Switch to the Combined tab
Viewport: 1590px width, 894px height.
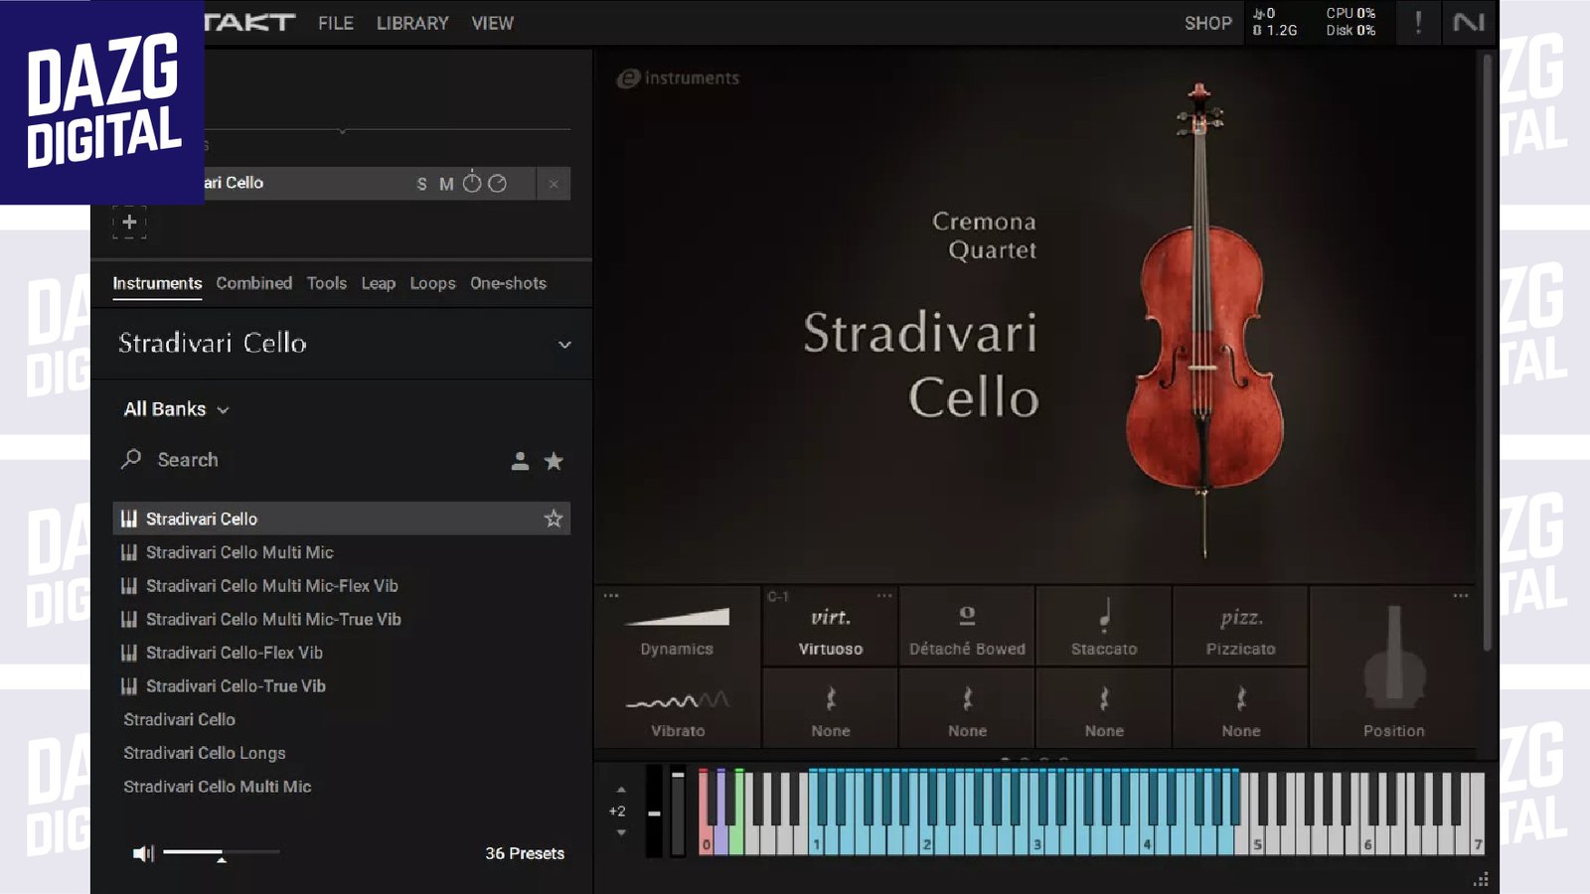coord(254,283)
